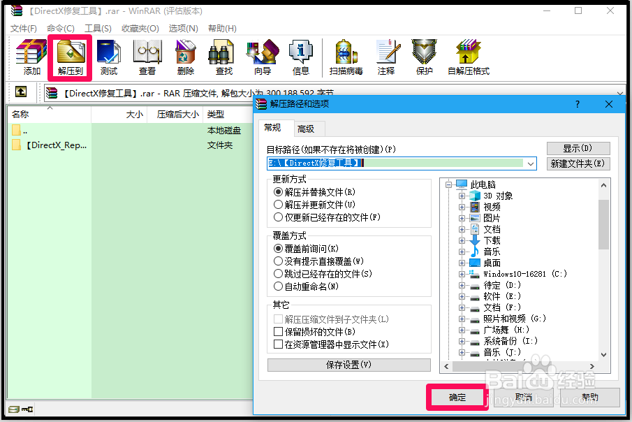Expand the 软件 (E:) drive node
This screenshot has width=632, height=422.
click(462, 296)
